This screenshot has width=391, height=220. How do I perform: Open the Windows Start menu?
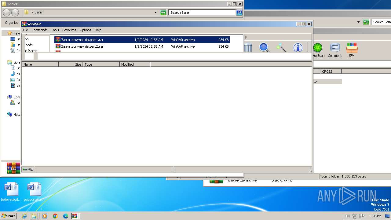pyautogui.click(x=8, y=216)
